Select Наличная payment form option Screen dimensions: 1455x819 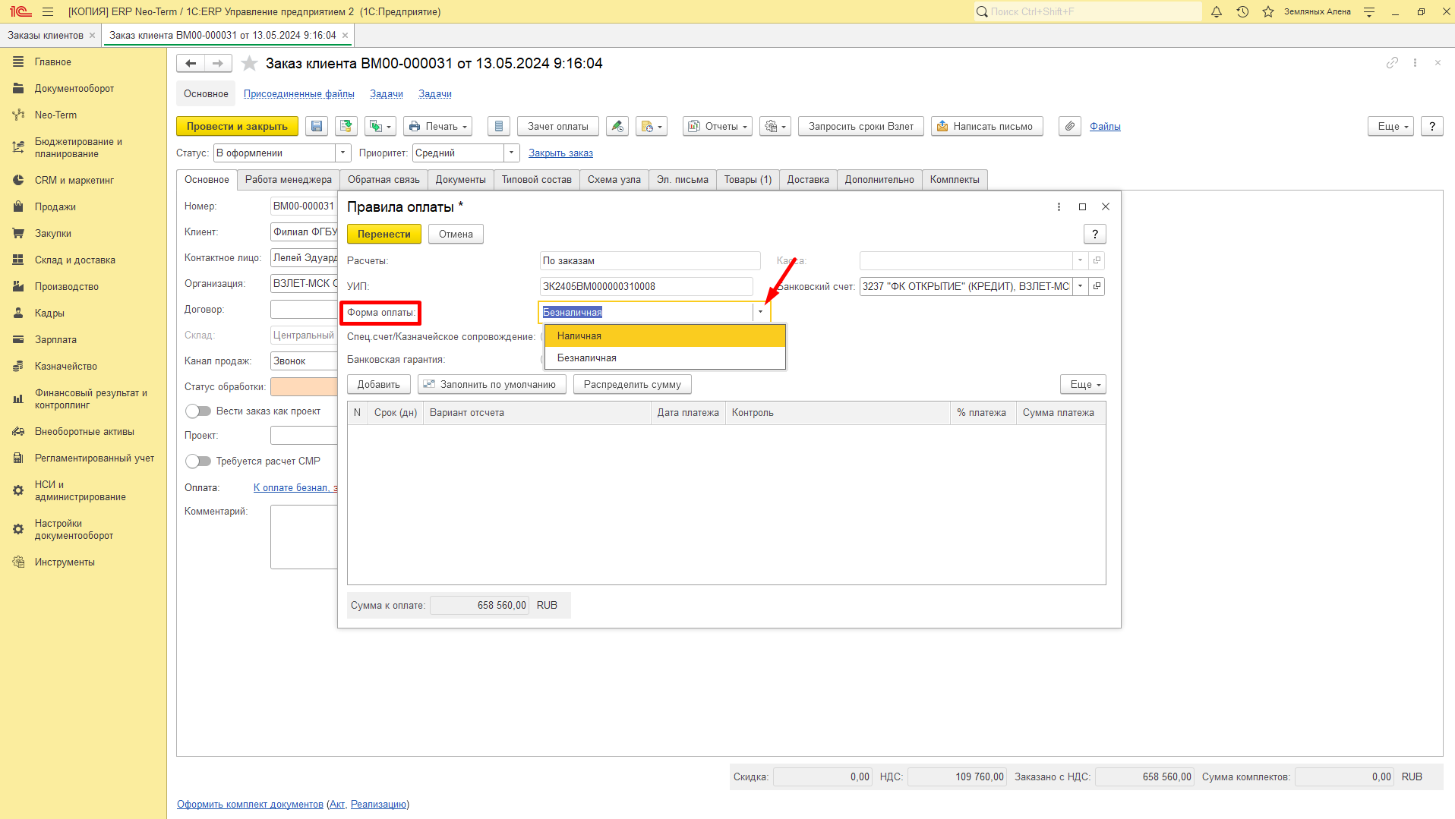coord(665,336)
